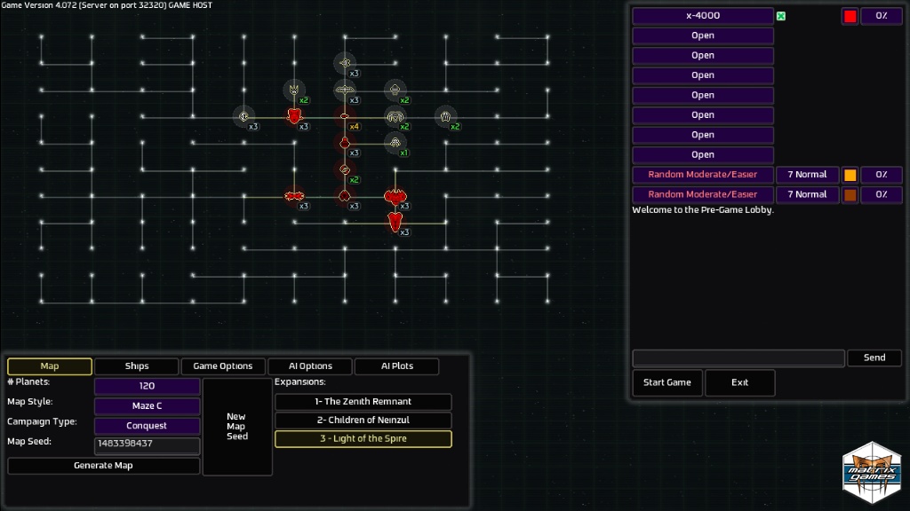Click the New Map Seed button
The height and width of the screenshot is (511, 910).
tap(236, 427)
